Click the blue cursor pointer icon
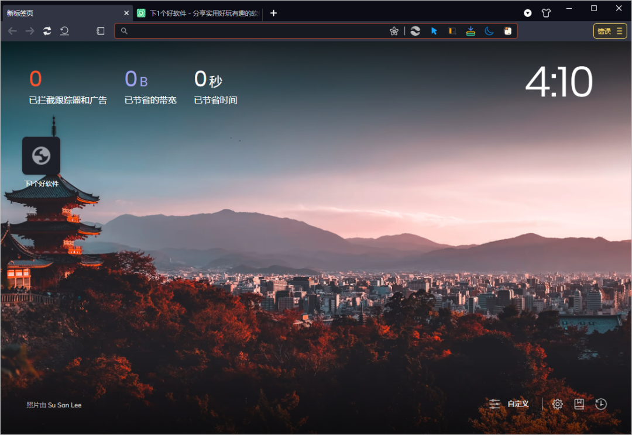This screenshot has width=632, height=435. coord(434,31)
